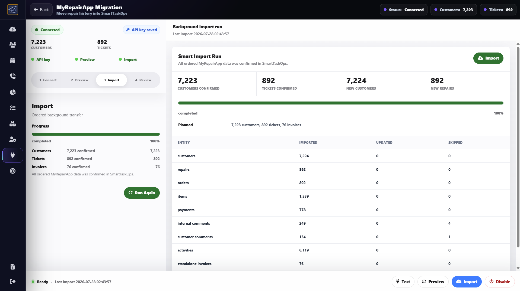Click the Preview button in footer
Viewport: 520px width, 291px height.
coord(433,282)
